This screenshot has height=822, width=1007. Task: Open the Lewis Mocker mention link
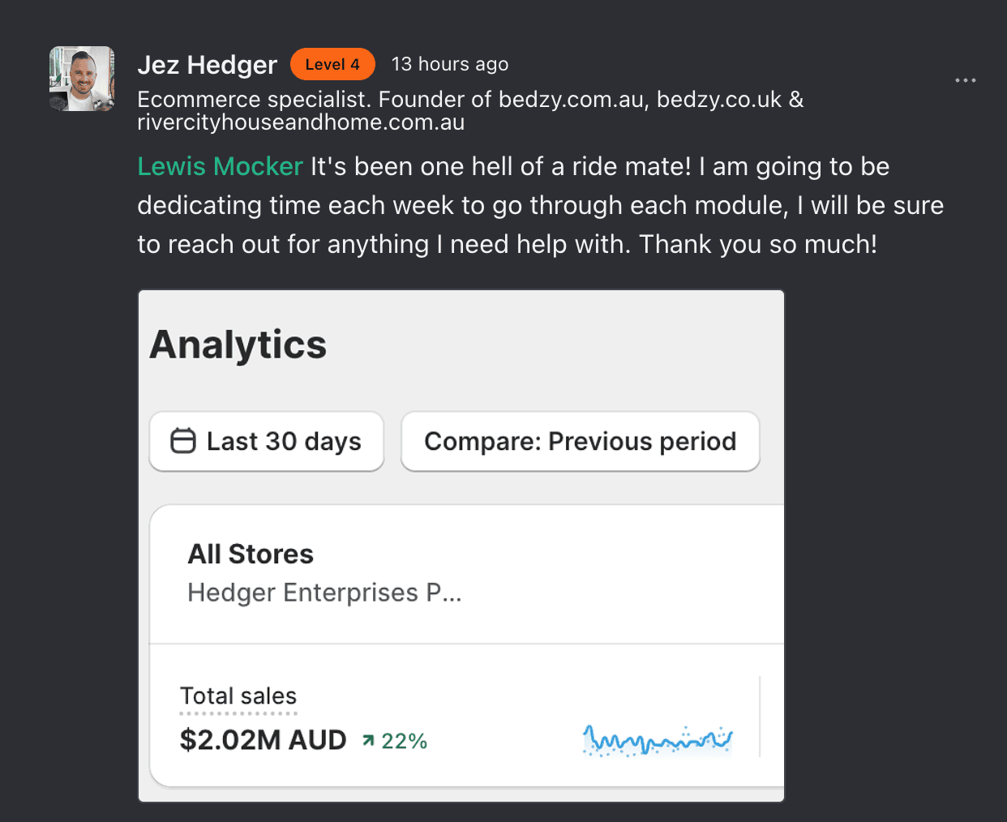coord(220,166)
